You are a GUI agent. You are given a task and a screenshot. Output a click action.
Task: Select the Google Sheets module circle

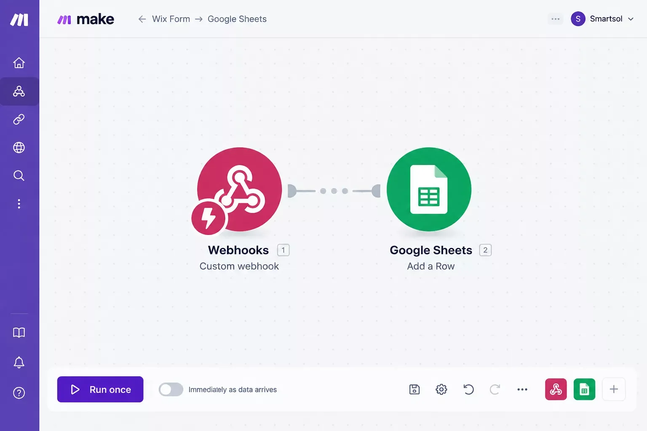pyautogui.click(x=429, y=189)
